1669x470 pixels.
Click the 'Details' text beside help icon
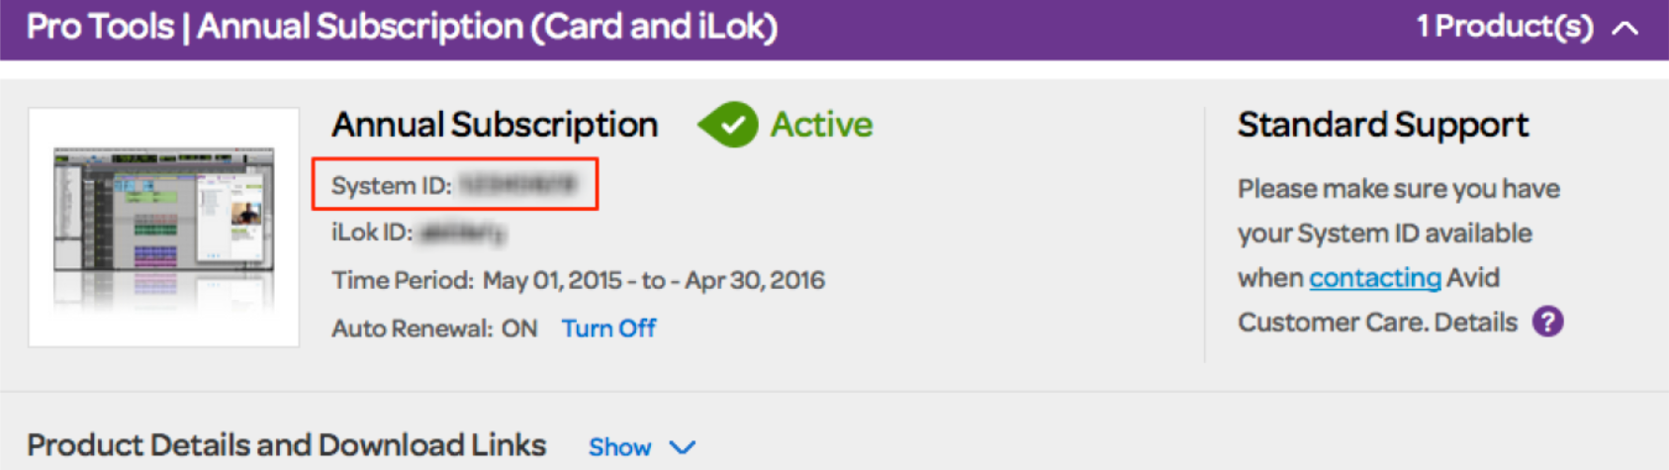tap(1475, 323)
